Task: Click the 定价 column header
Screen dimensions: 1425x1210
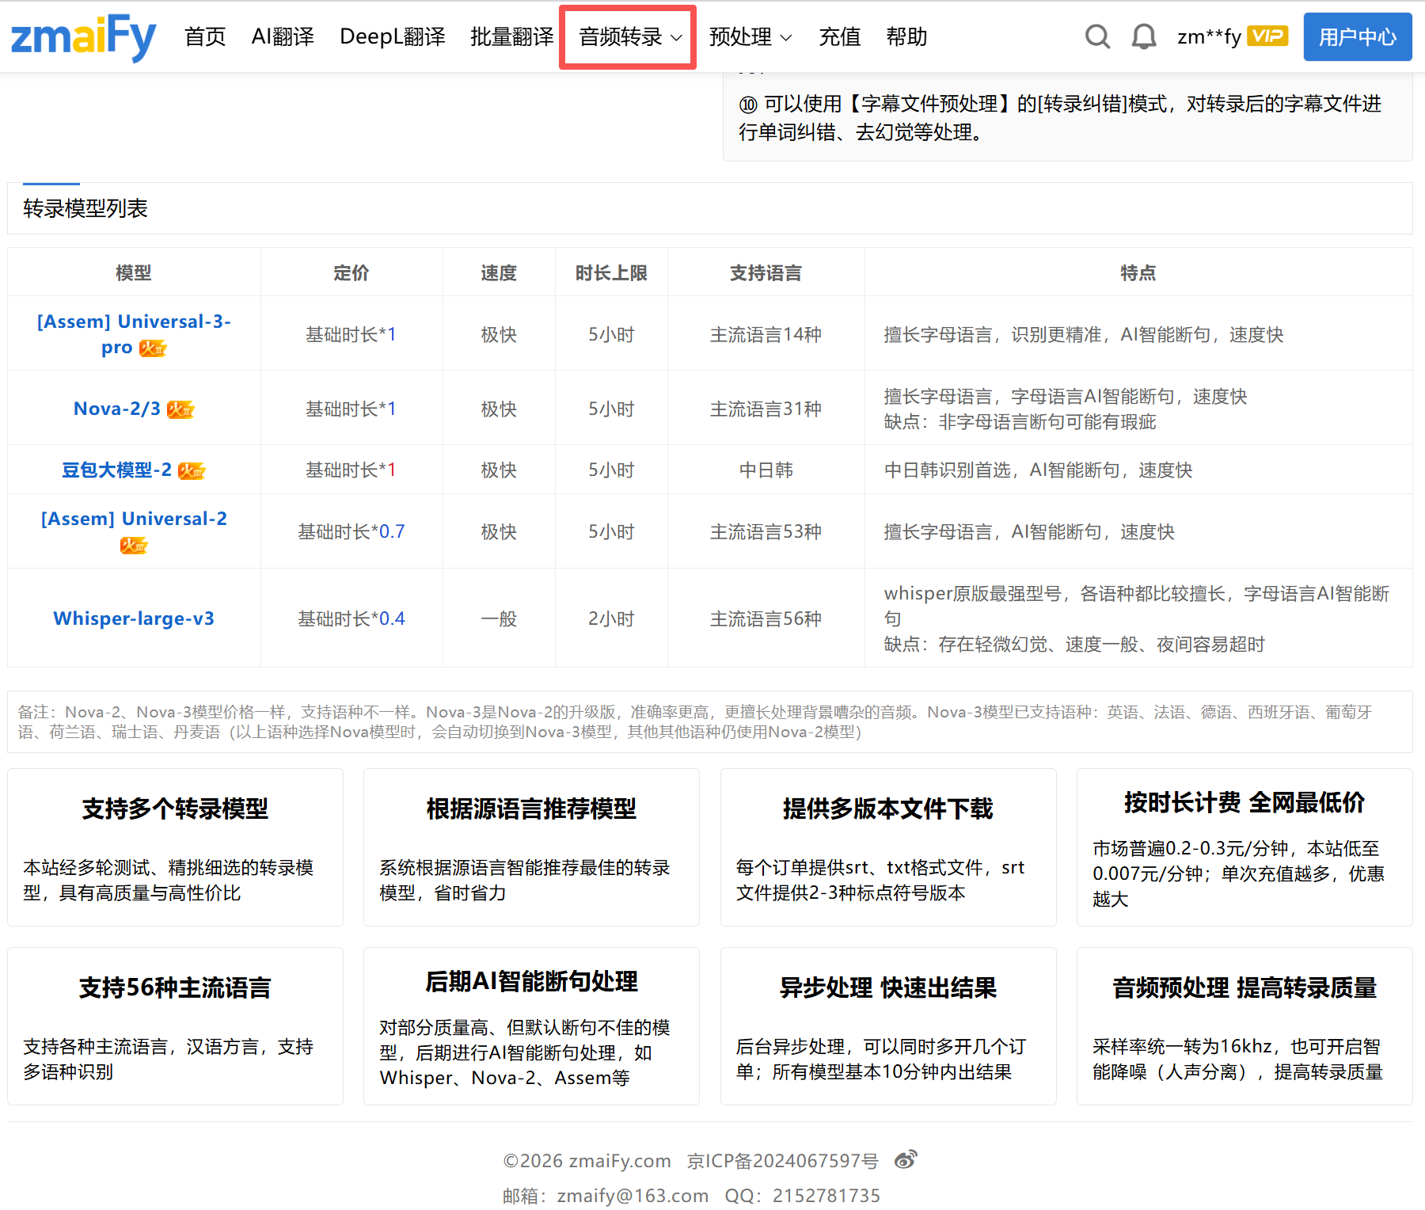Action: [351, 272]
